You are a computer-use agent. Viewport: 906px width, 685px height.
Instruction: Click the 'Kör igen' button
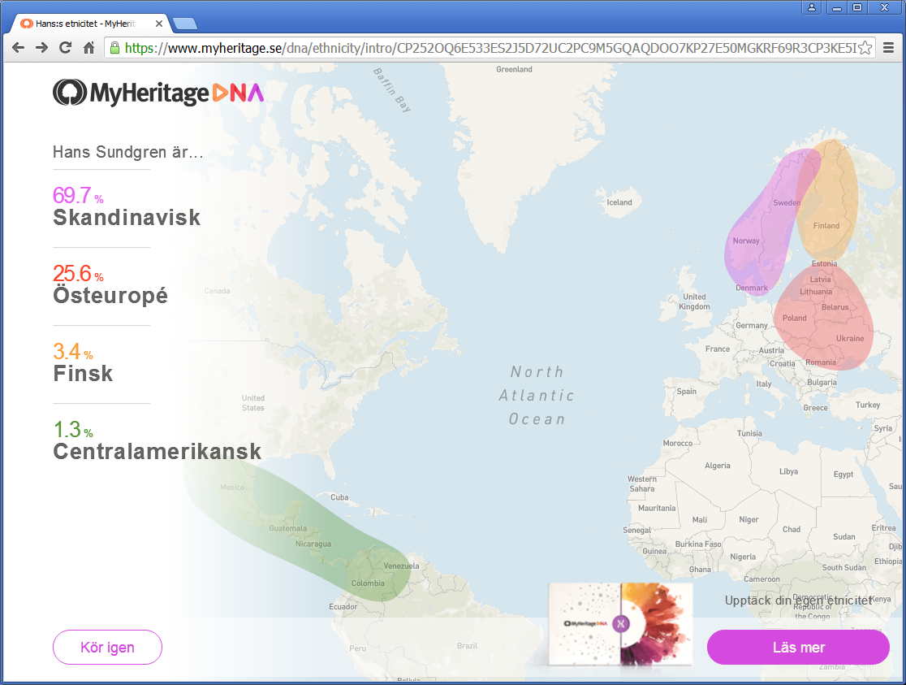coord(107,648)
